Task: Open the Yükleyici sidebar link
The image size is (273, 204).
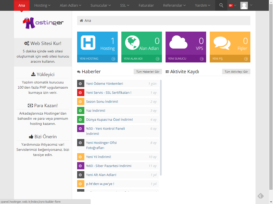Action: point(43,75)
